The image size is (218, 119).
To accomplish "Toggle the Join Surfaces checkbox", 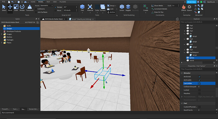I will 36,12.
